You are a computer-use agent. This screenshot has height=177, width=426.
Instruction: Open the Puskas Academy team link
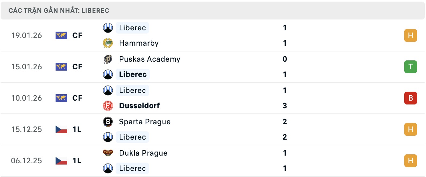pos(149,59)
